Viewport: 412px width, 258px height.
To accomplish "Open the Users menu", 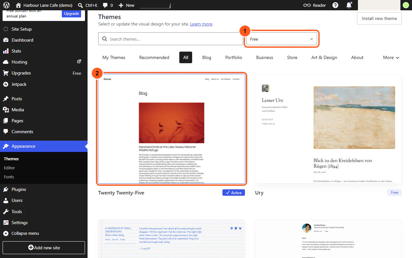I will coord(44,200).
